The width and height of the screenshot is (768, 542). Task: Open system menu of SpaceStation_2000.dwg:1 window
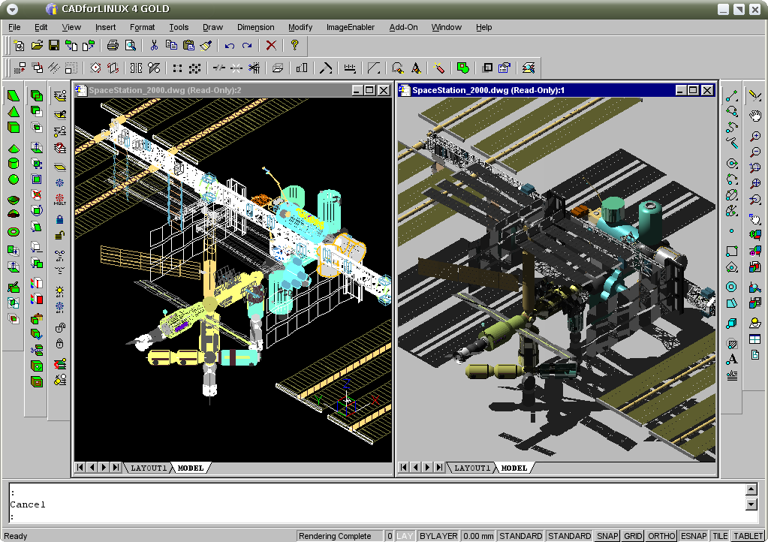pyautogui.click(x=404, y=90)
